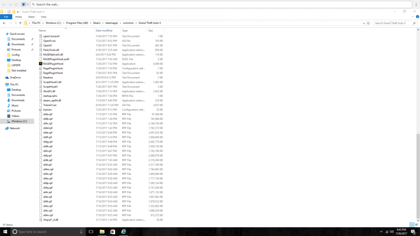The width and height of the screenshot is (420, 236).
Task: Click the common breadcrumb segment
Action: point(128,23)
